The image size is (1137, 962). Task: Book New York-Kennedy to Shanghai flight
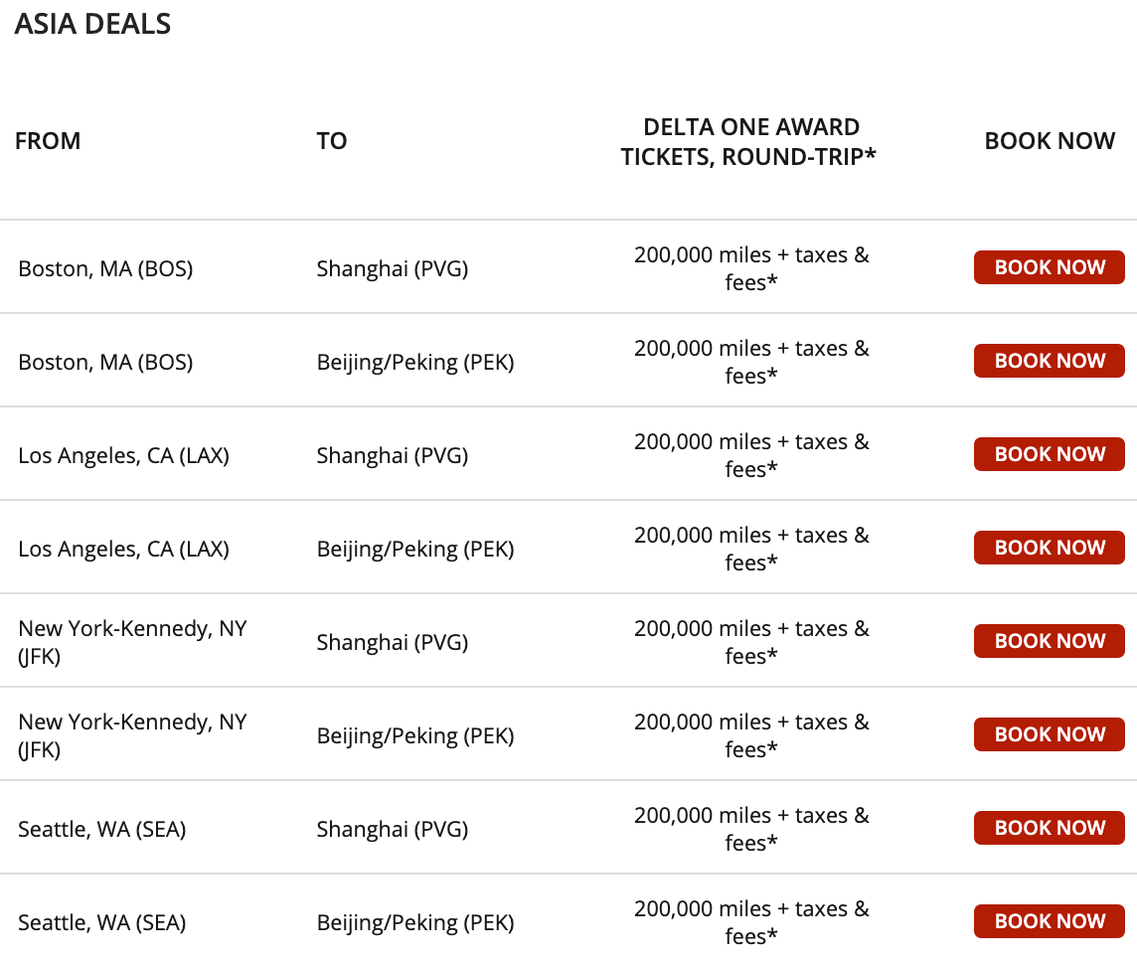coord(1049,641)
